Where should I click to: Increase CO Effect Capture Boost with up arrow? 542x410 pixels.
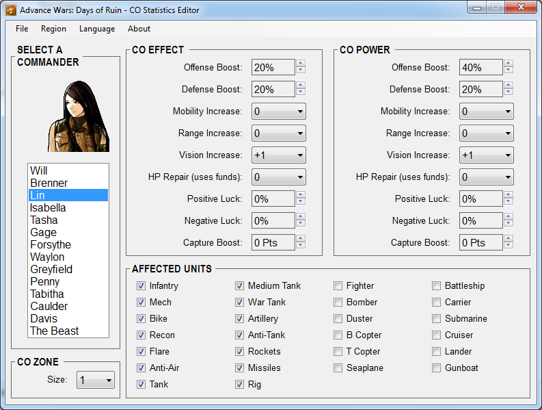pos(301,239)
